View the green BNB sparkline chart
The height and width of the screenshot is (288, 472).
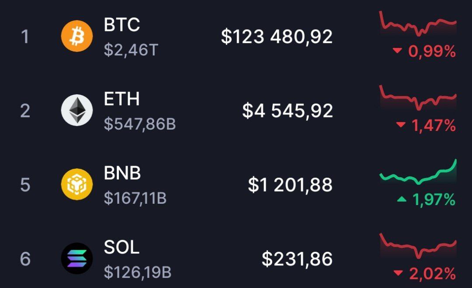[418, 174]
